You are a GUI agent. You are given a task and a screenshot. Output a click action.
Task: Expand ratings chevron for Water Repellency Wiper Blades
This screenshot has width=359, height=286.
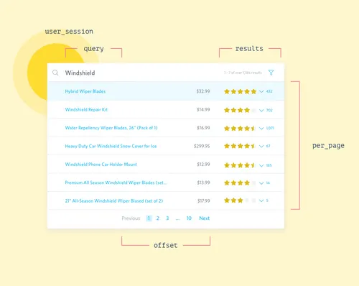pos(261,129)
